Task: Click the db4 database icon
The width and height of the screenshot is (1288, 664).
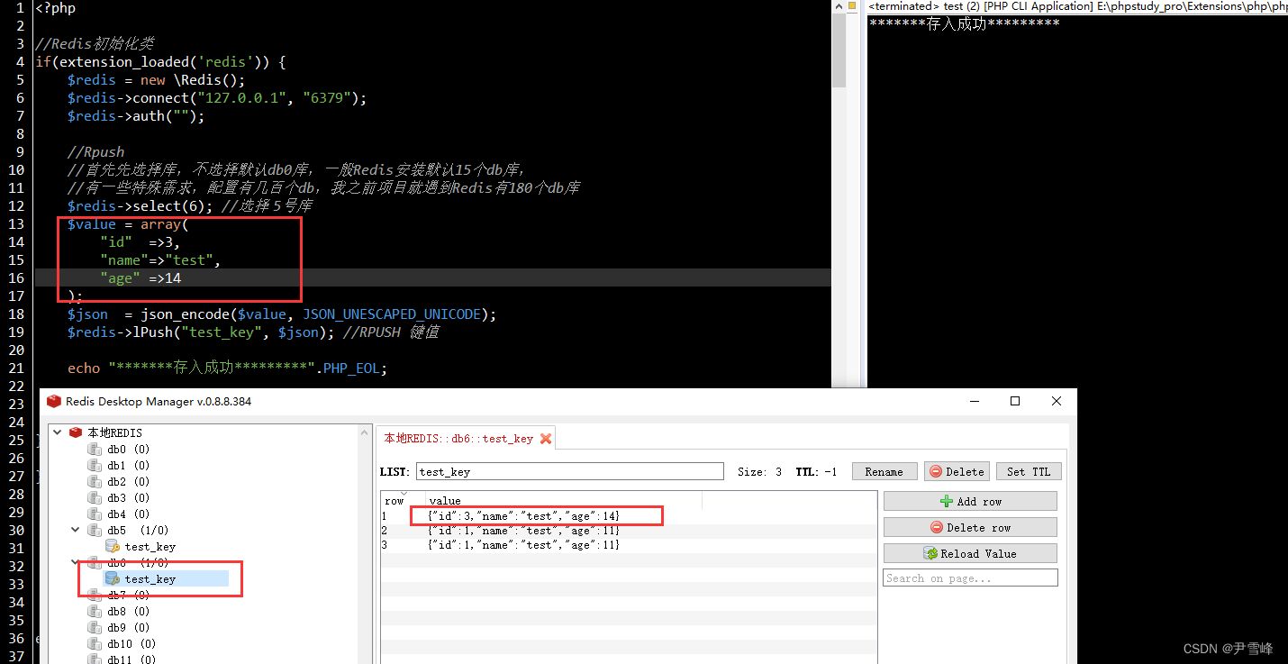Action: click(95, 514)
